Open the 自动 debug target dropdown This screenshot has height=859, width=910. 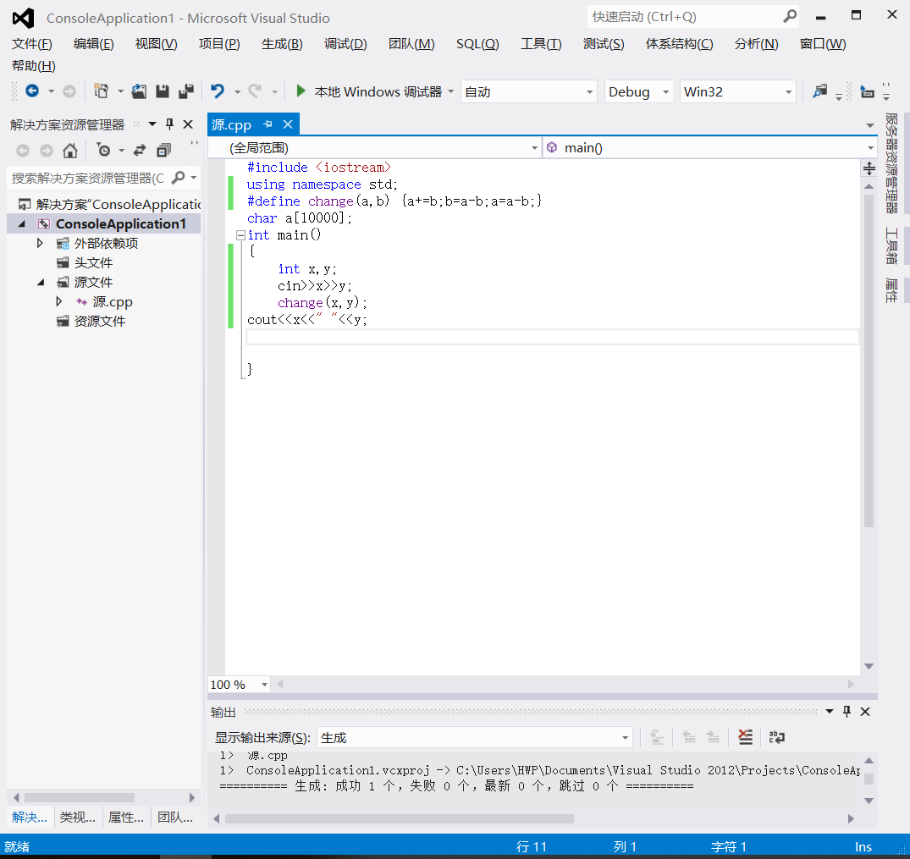pos(590,91)
